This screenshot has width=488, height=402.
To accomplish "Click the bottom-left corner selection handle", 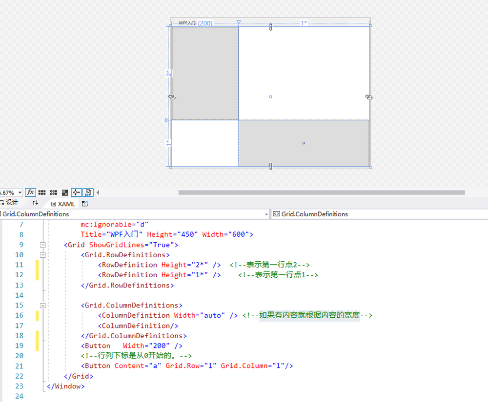I will pos(170,168).
